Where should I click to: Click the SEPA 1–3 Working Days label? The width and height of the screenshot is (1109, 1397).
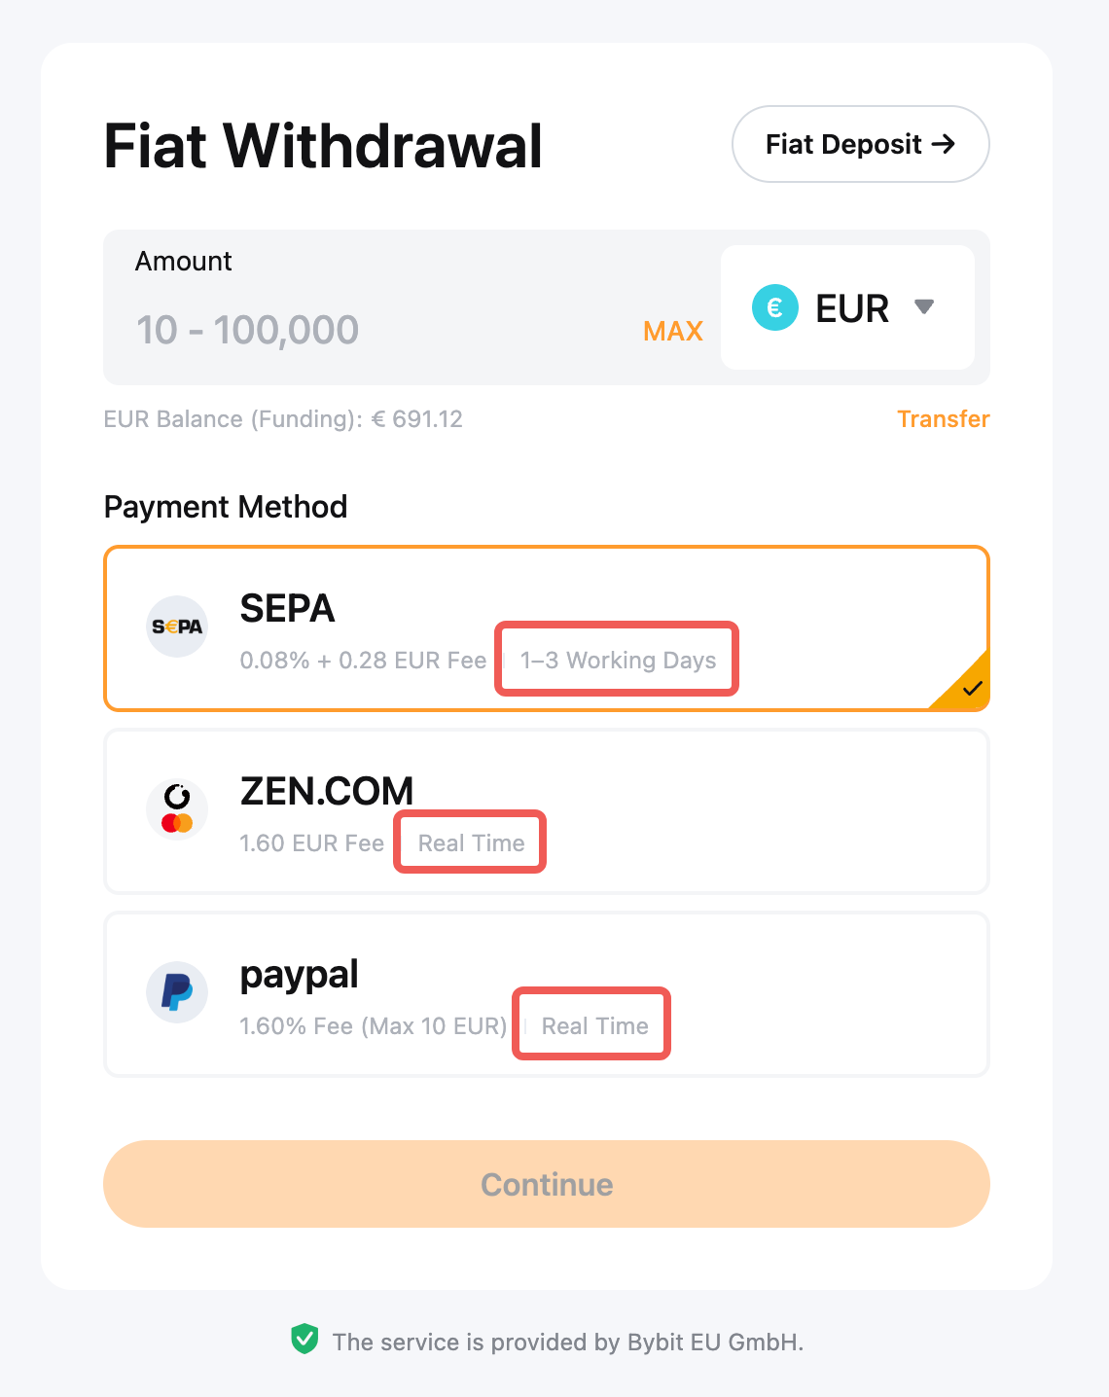618,661
